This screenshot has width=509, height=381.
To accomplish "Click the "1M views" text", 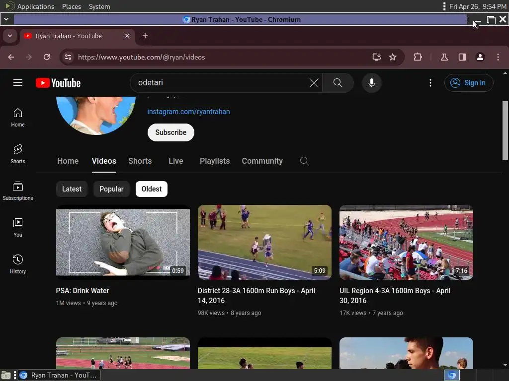I will tap(69, 303).
